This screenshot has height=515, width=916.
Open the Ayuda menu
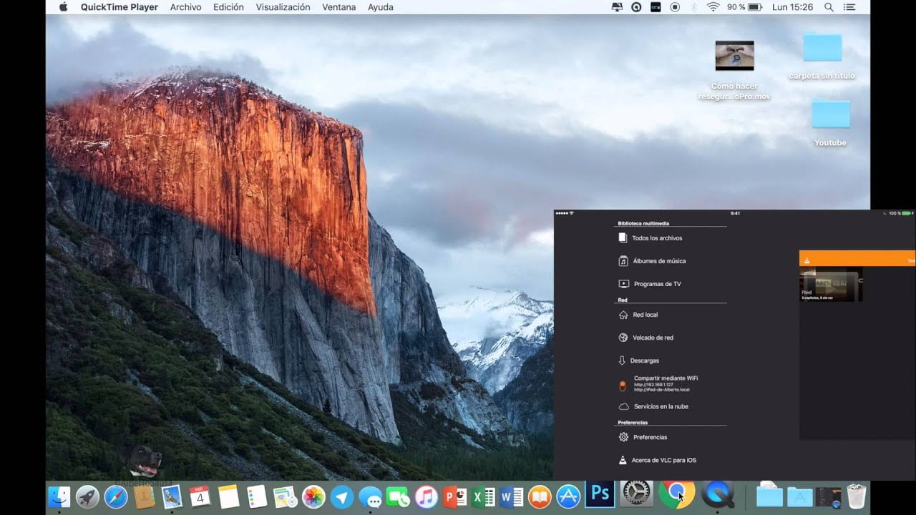click(380, 7)
